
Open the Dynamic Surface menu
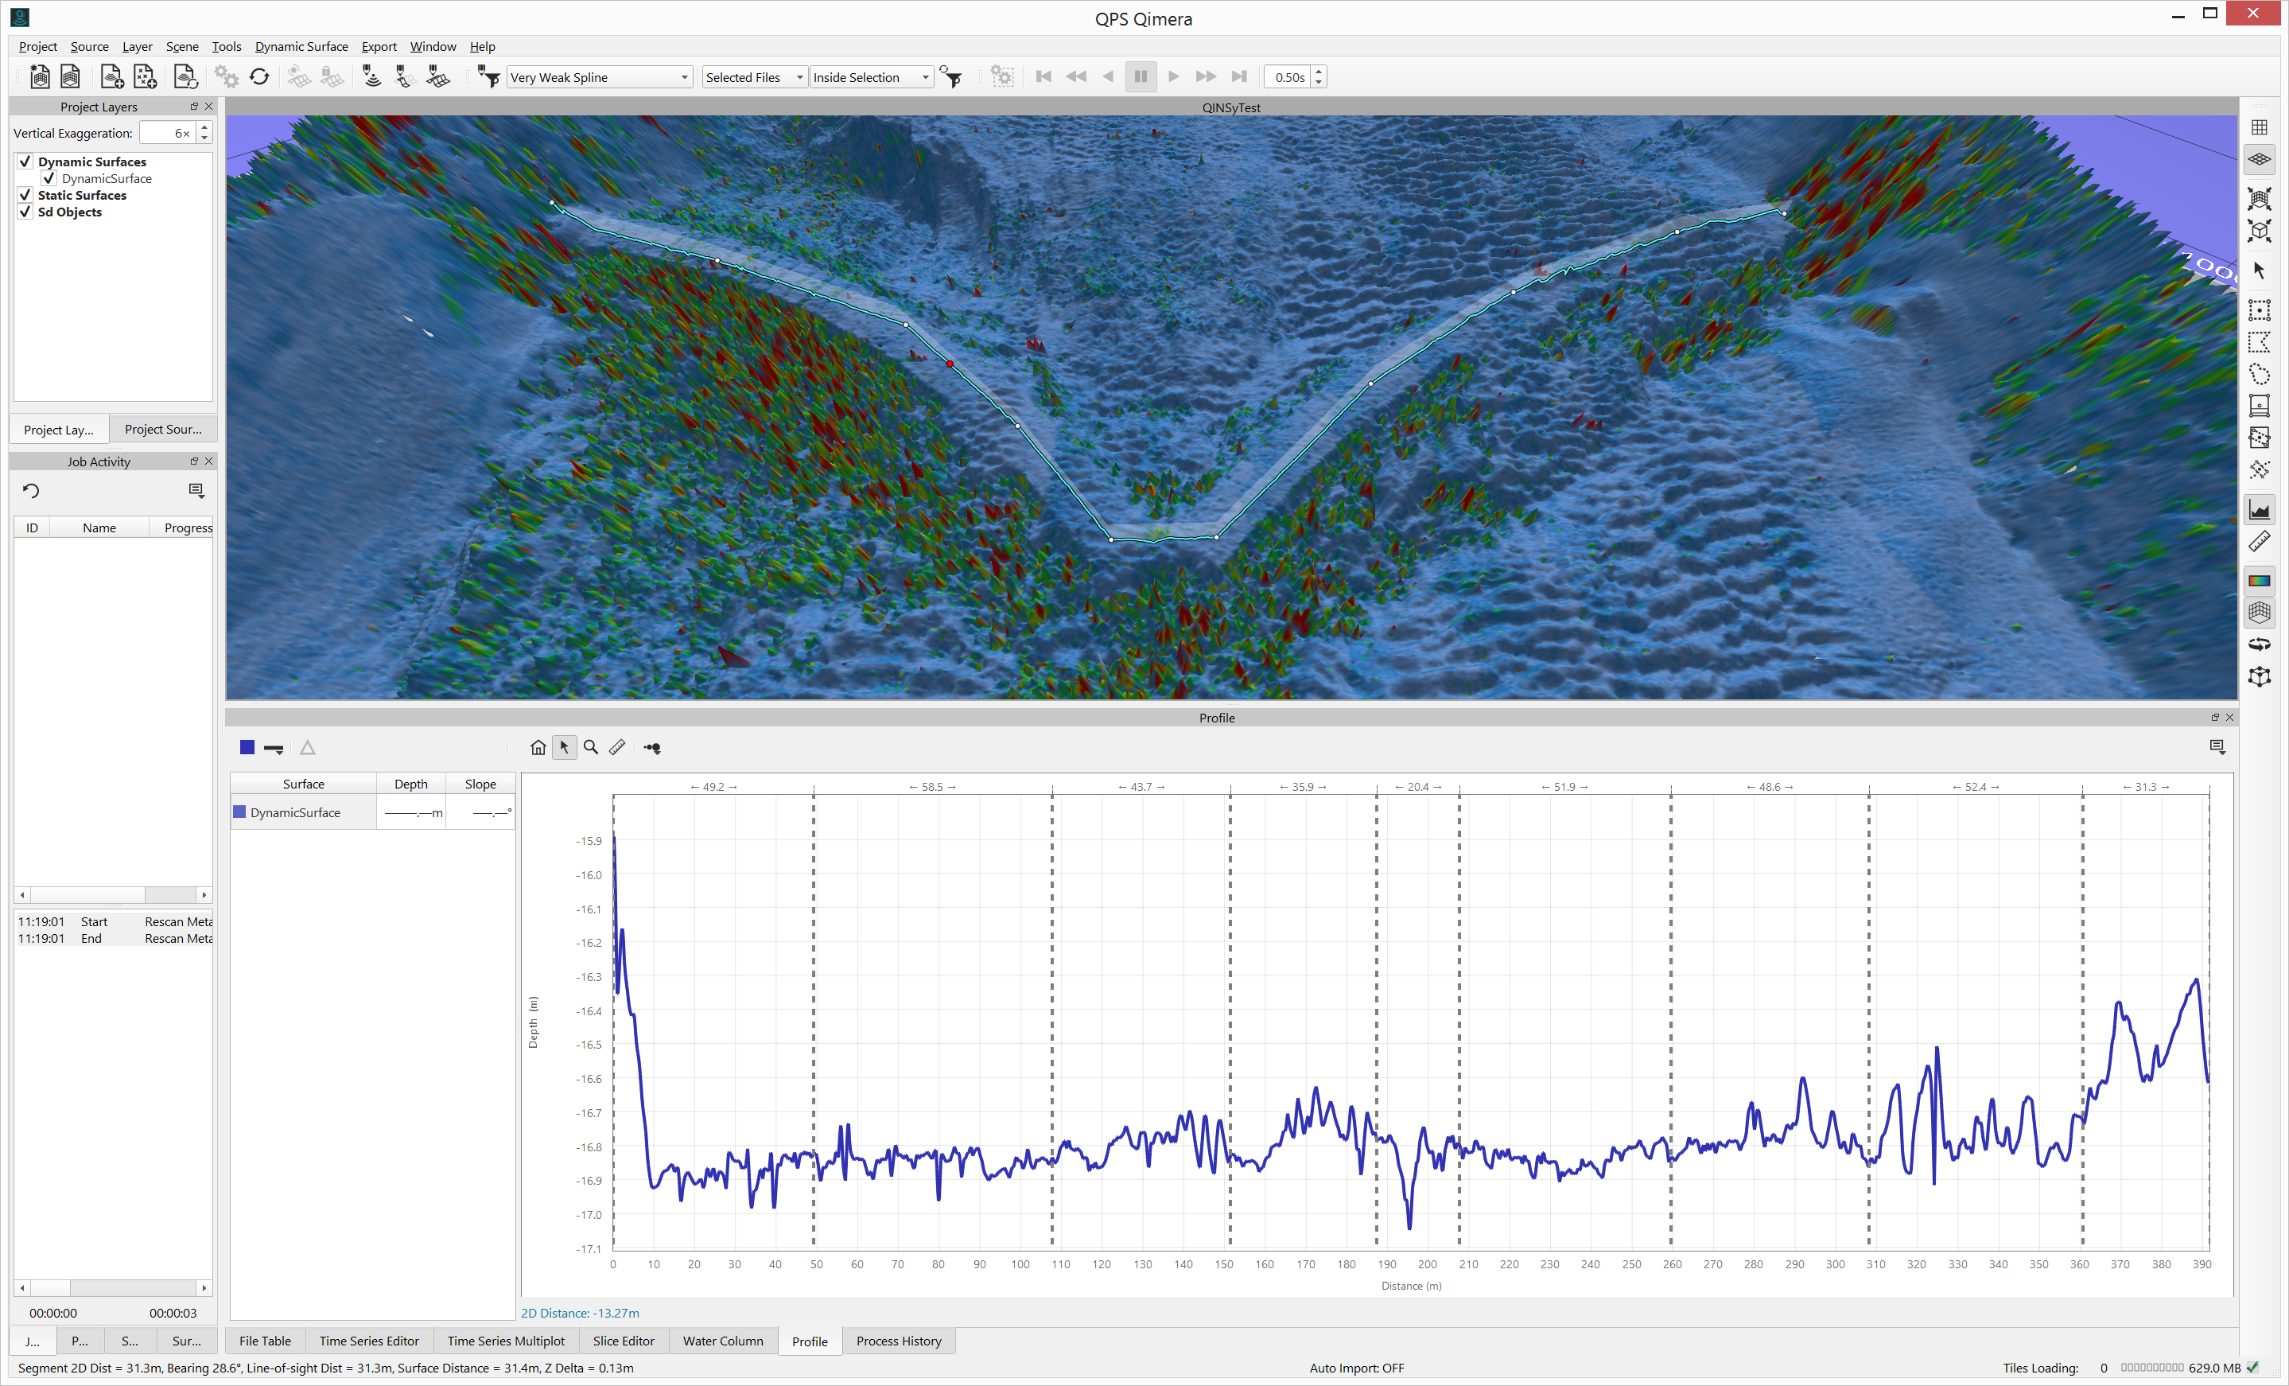(301, 46)
